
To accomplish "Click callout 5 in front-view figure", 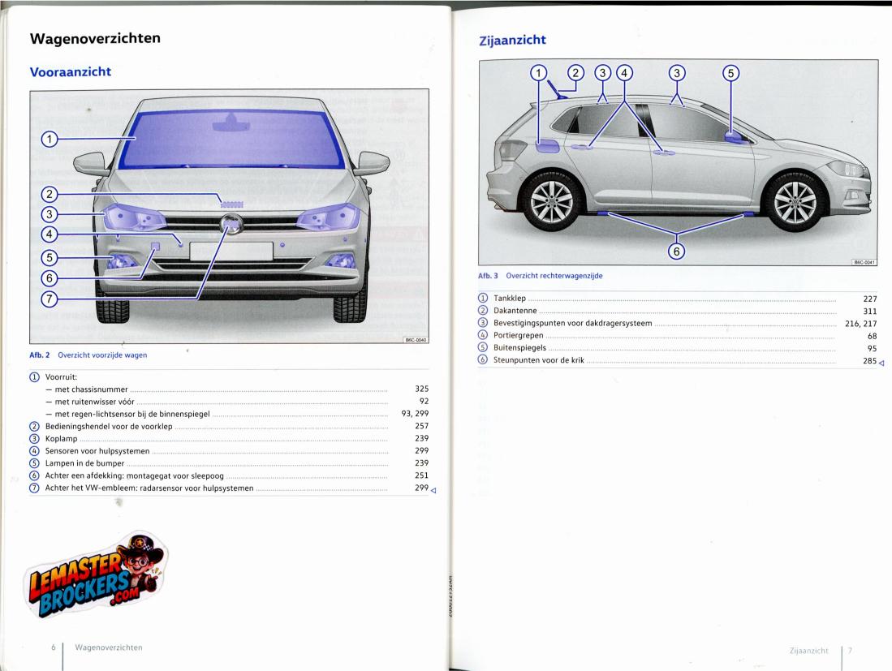I will (50, 258).
